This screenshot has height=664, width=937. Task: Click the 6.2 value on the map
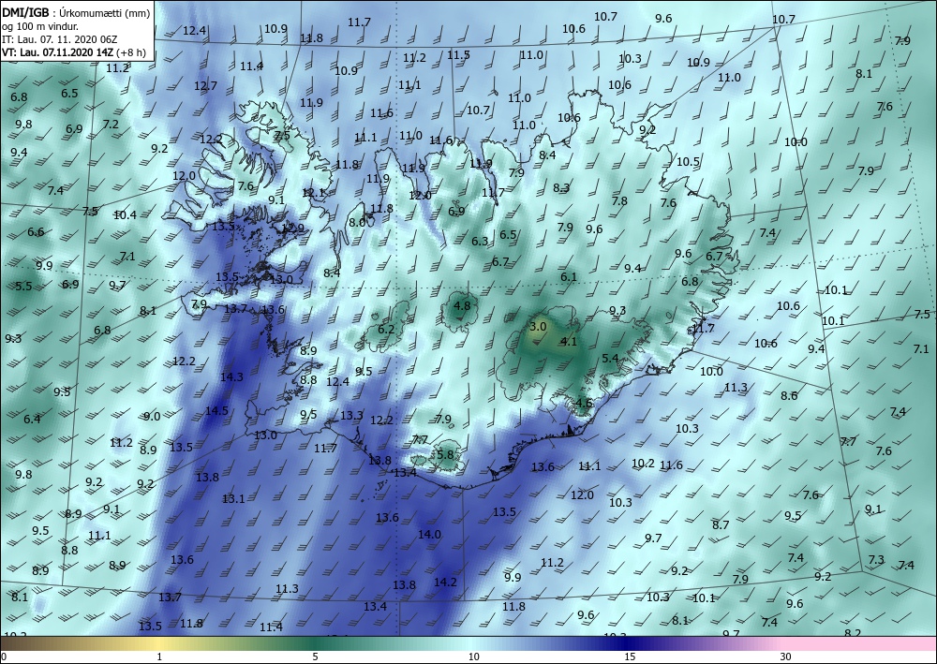(386, 329)
